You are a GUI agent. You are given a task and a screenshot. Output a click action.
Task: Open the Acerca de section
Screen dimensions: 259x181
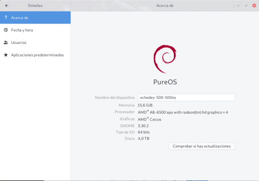(x=35, y=18)
